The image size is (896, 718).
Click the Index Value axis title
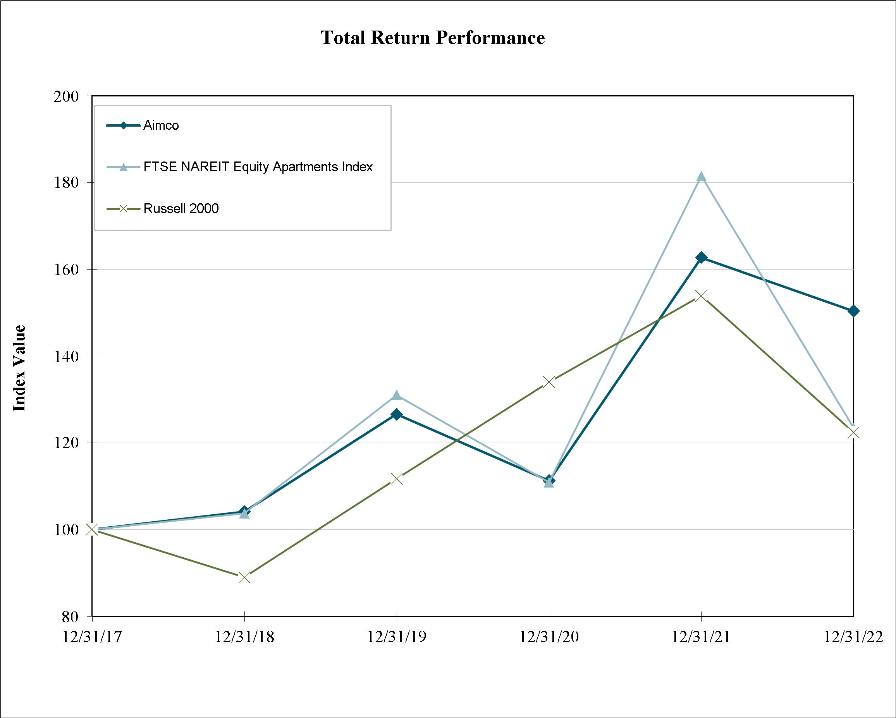point(19,368)
